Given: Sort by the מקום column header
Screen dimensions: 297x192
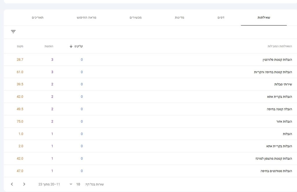Looking at the screenshot, I should tap(20, 46).
